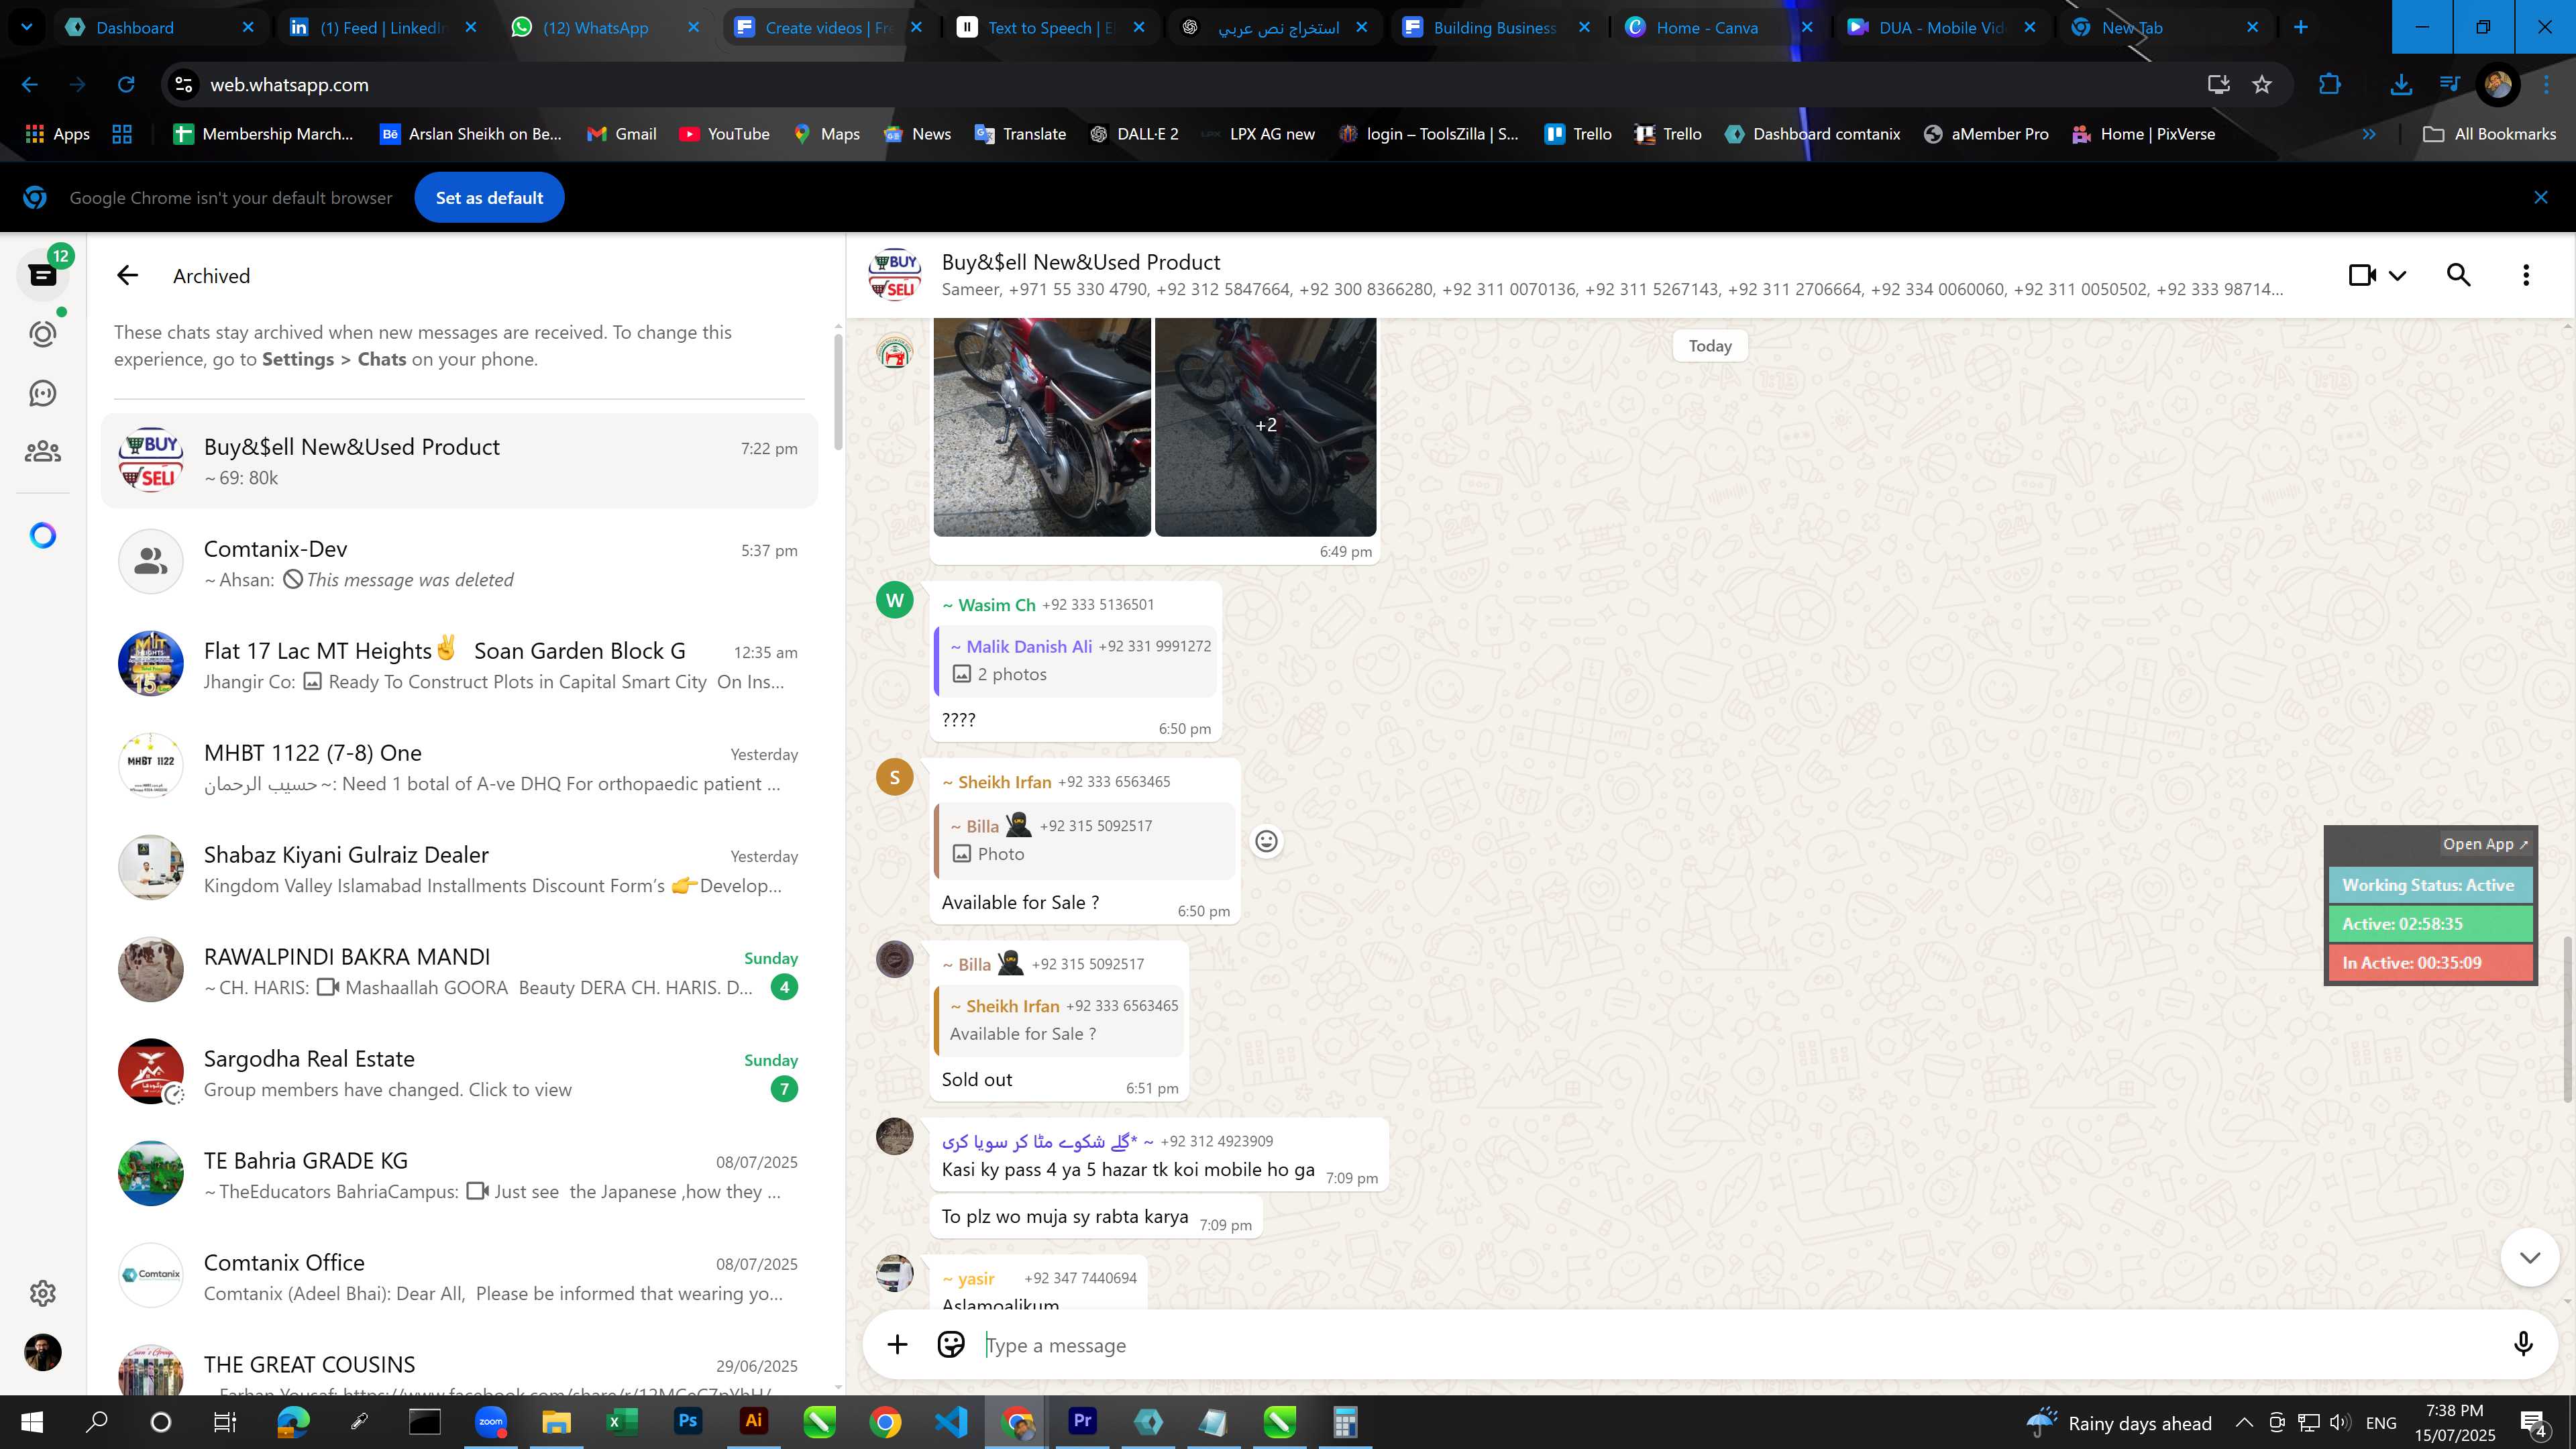React with emoji to Sheikh Irfan's message
This screenshot has width=2576, height=1449.
point(1266,842)
